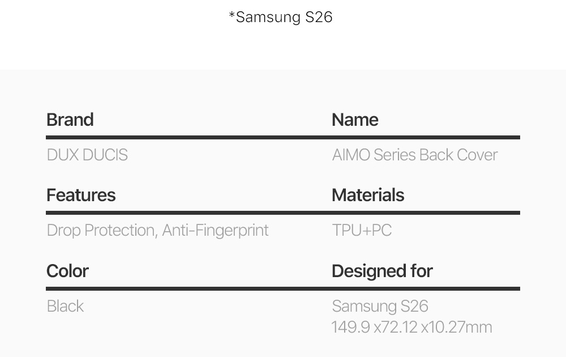Select the AIMO Series Back Cover text
The width and height of the screenshot is (566, 357).
415,155
